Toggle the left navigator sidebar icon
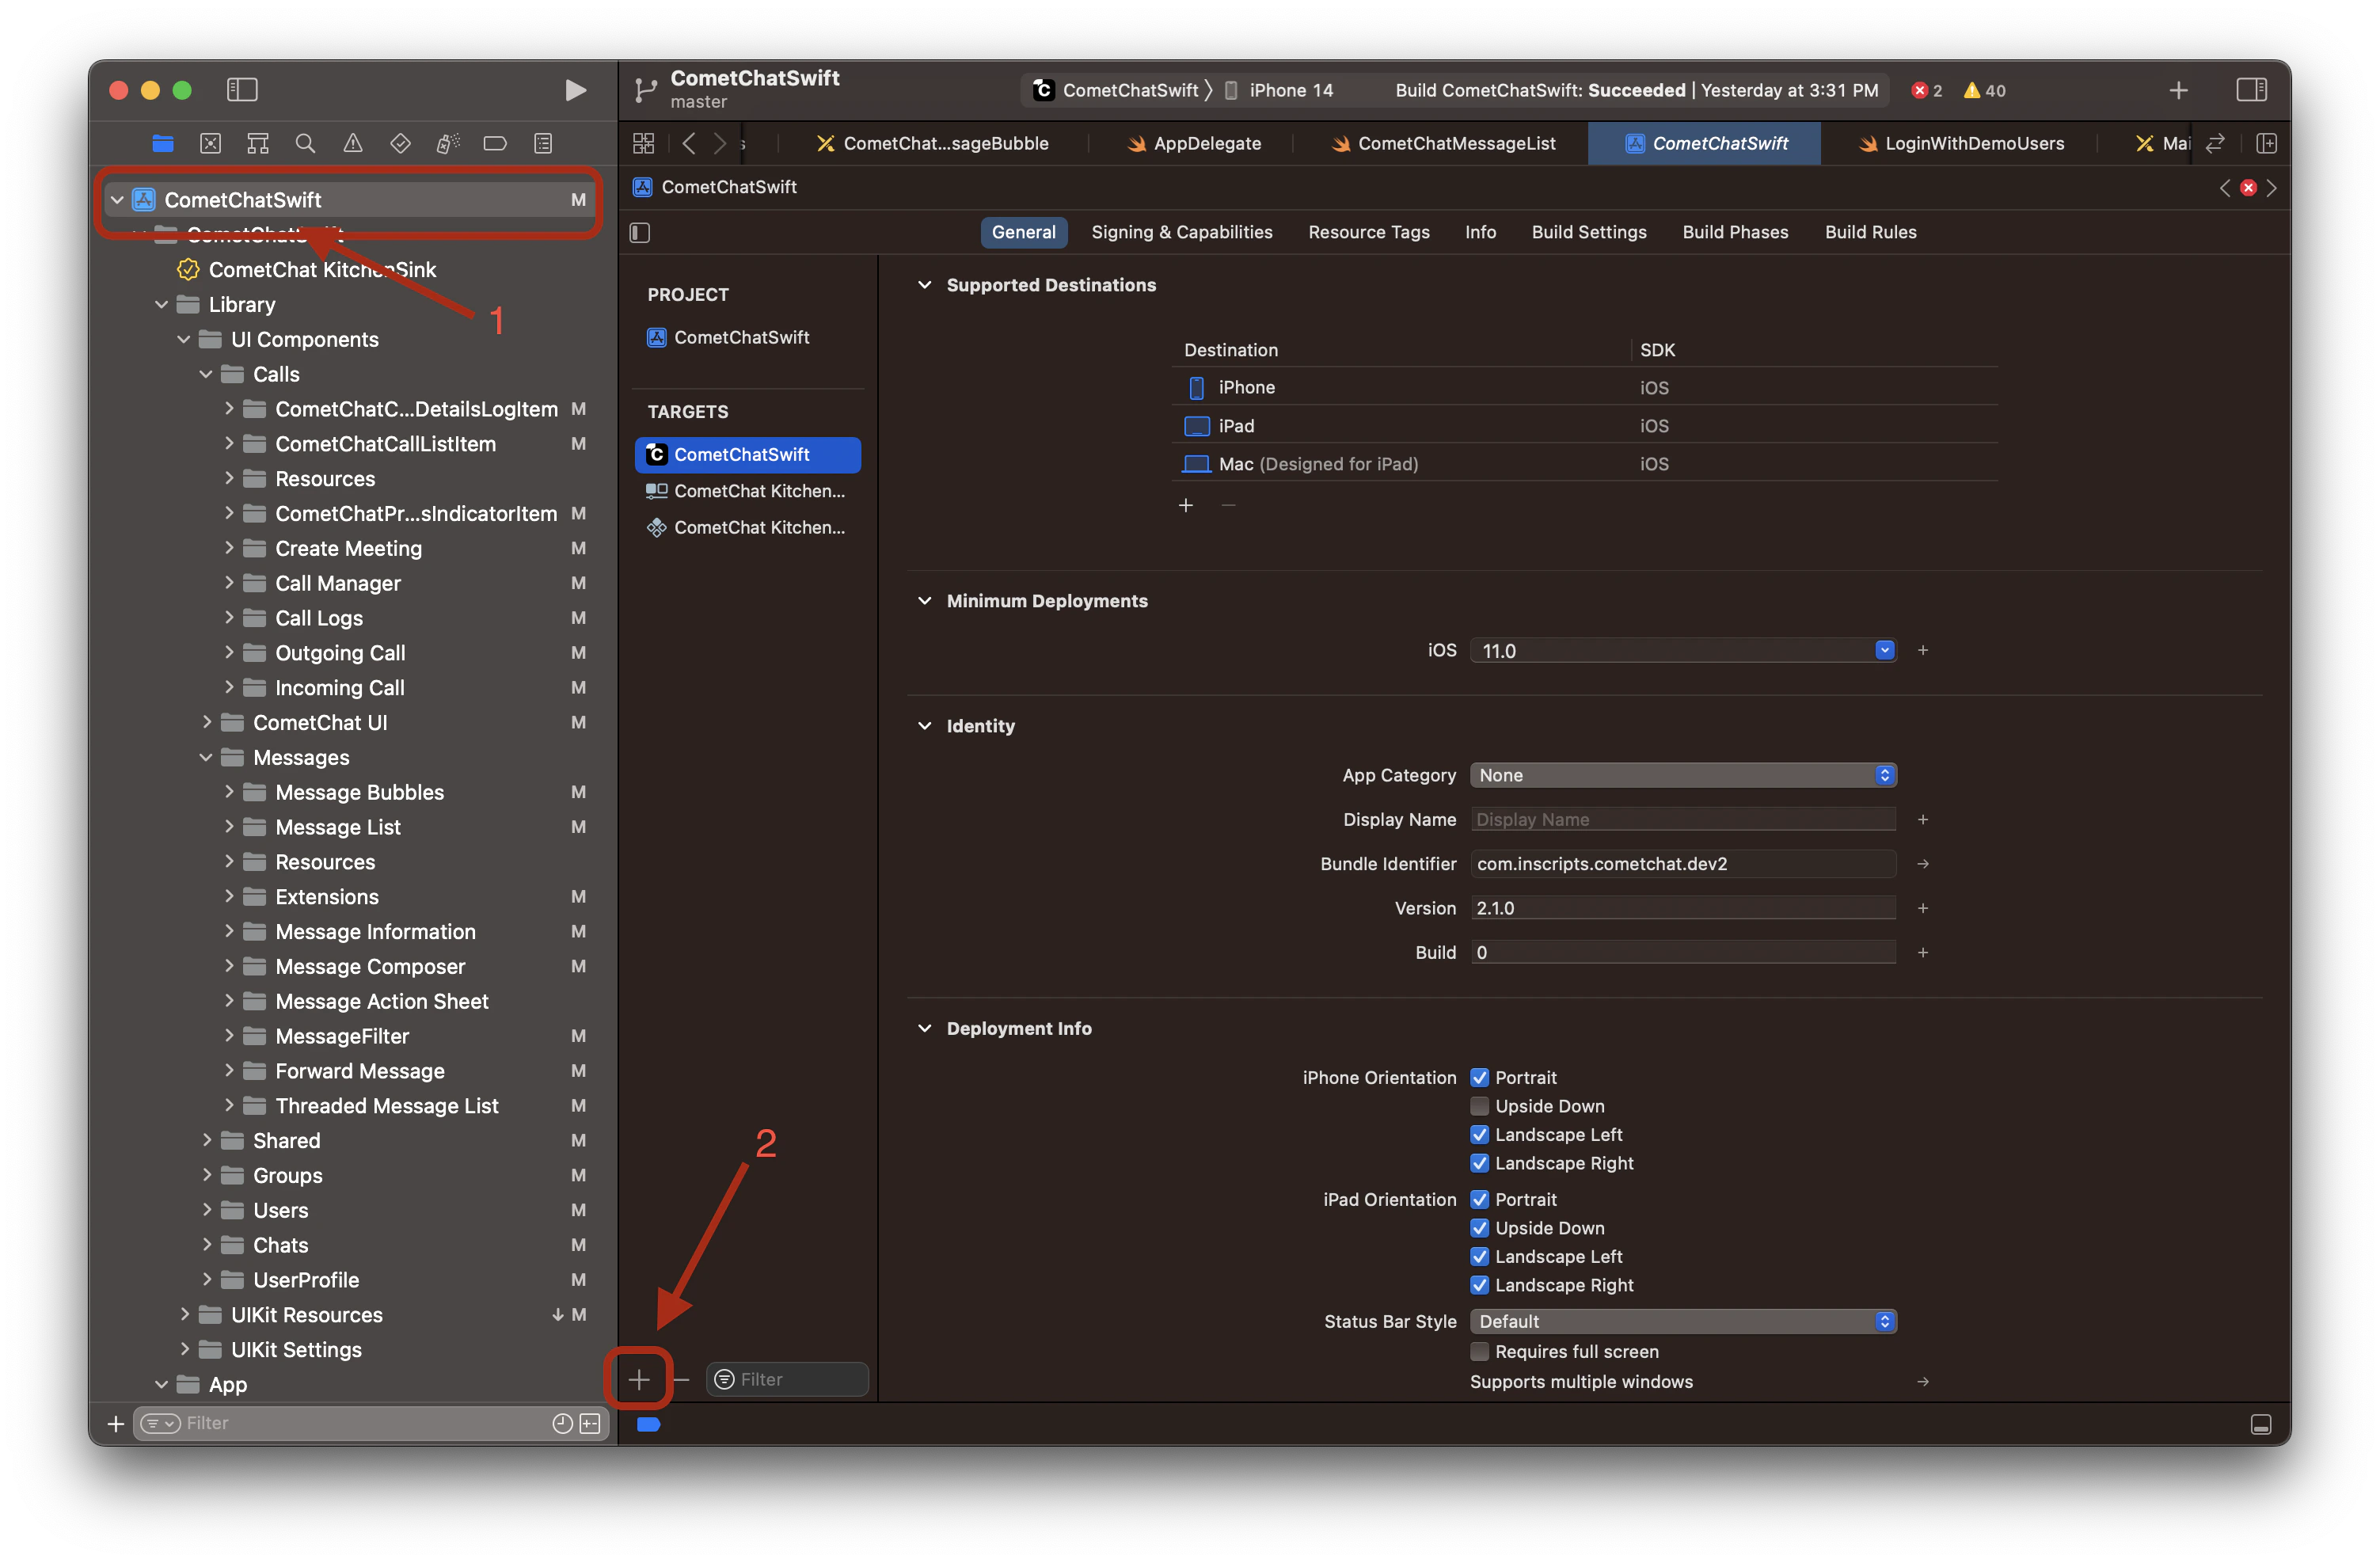This screenshot has height=1563, width=2380. [242, 90]
